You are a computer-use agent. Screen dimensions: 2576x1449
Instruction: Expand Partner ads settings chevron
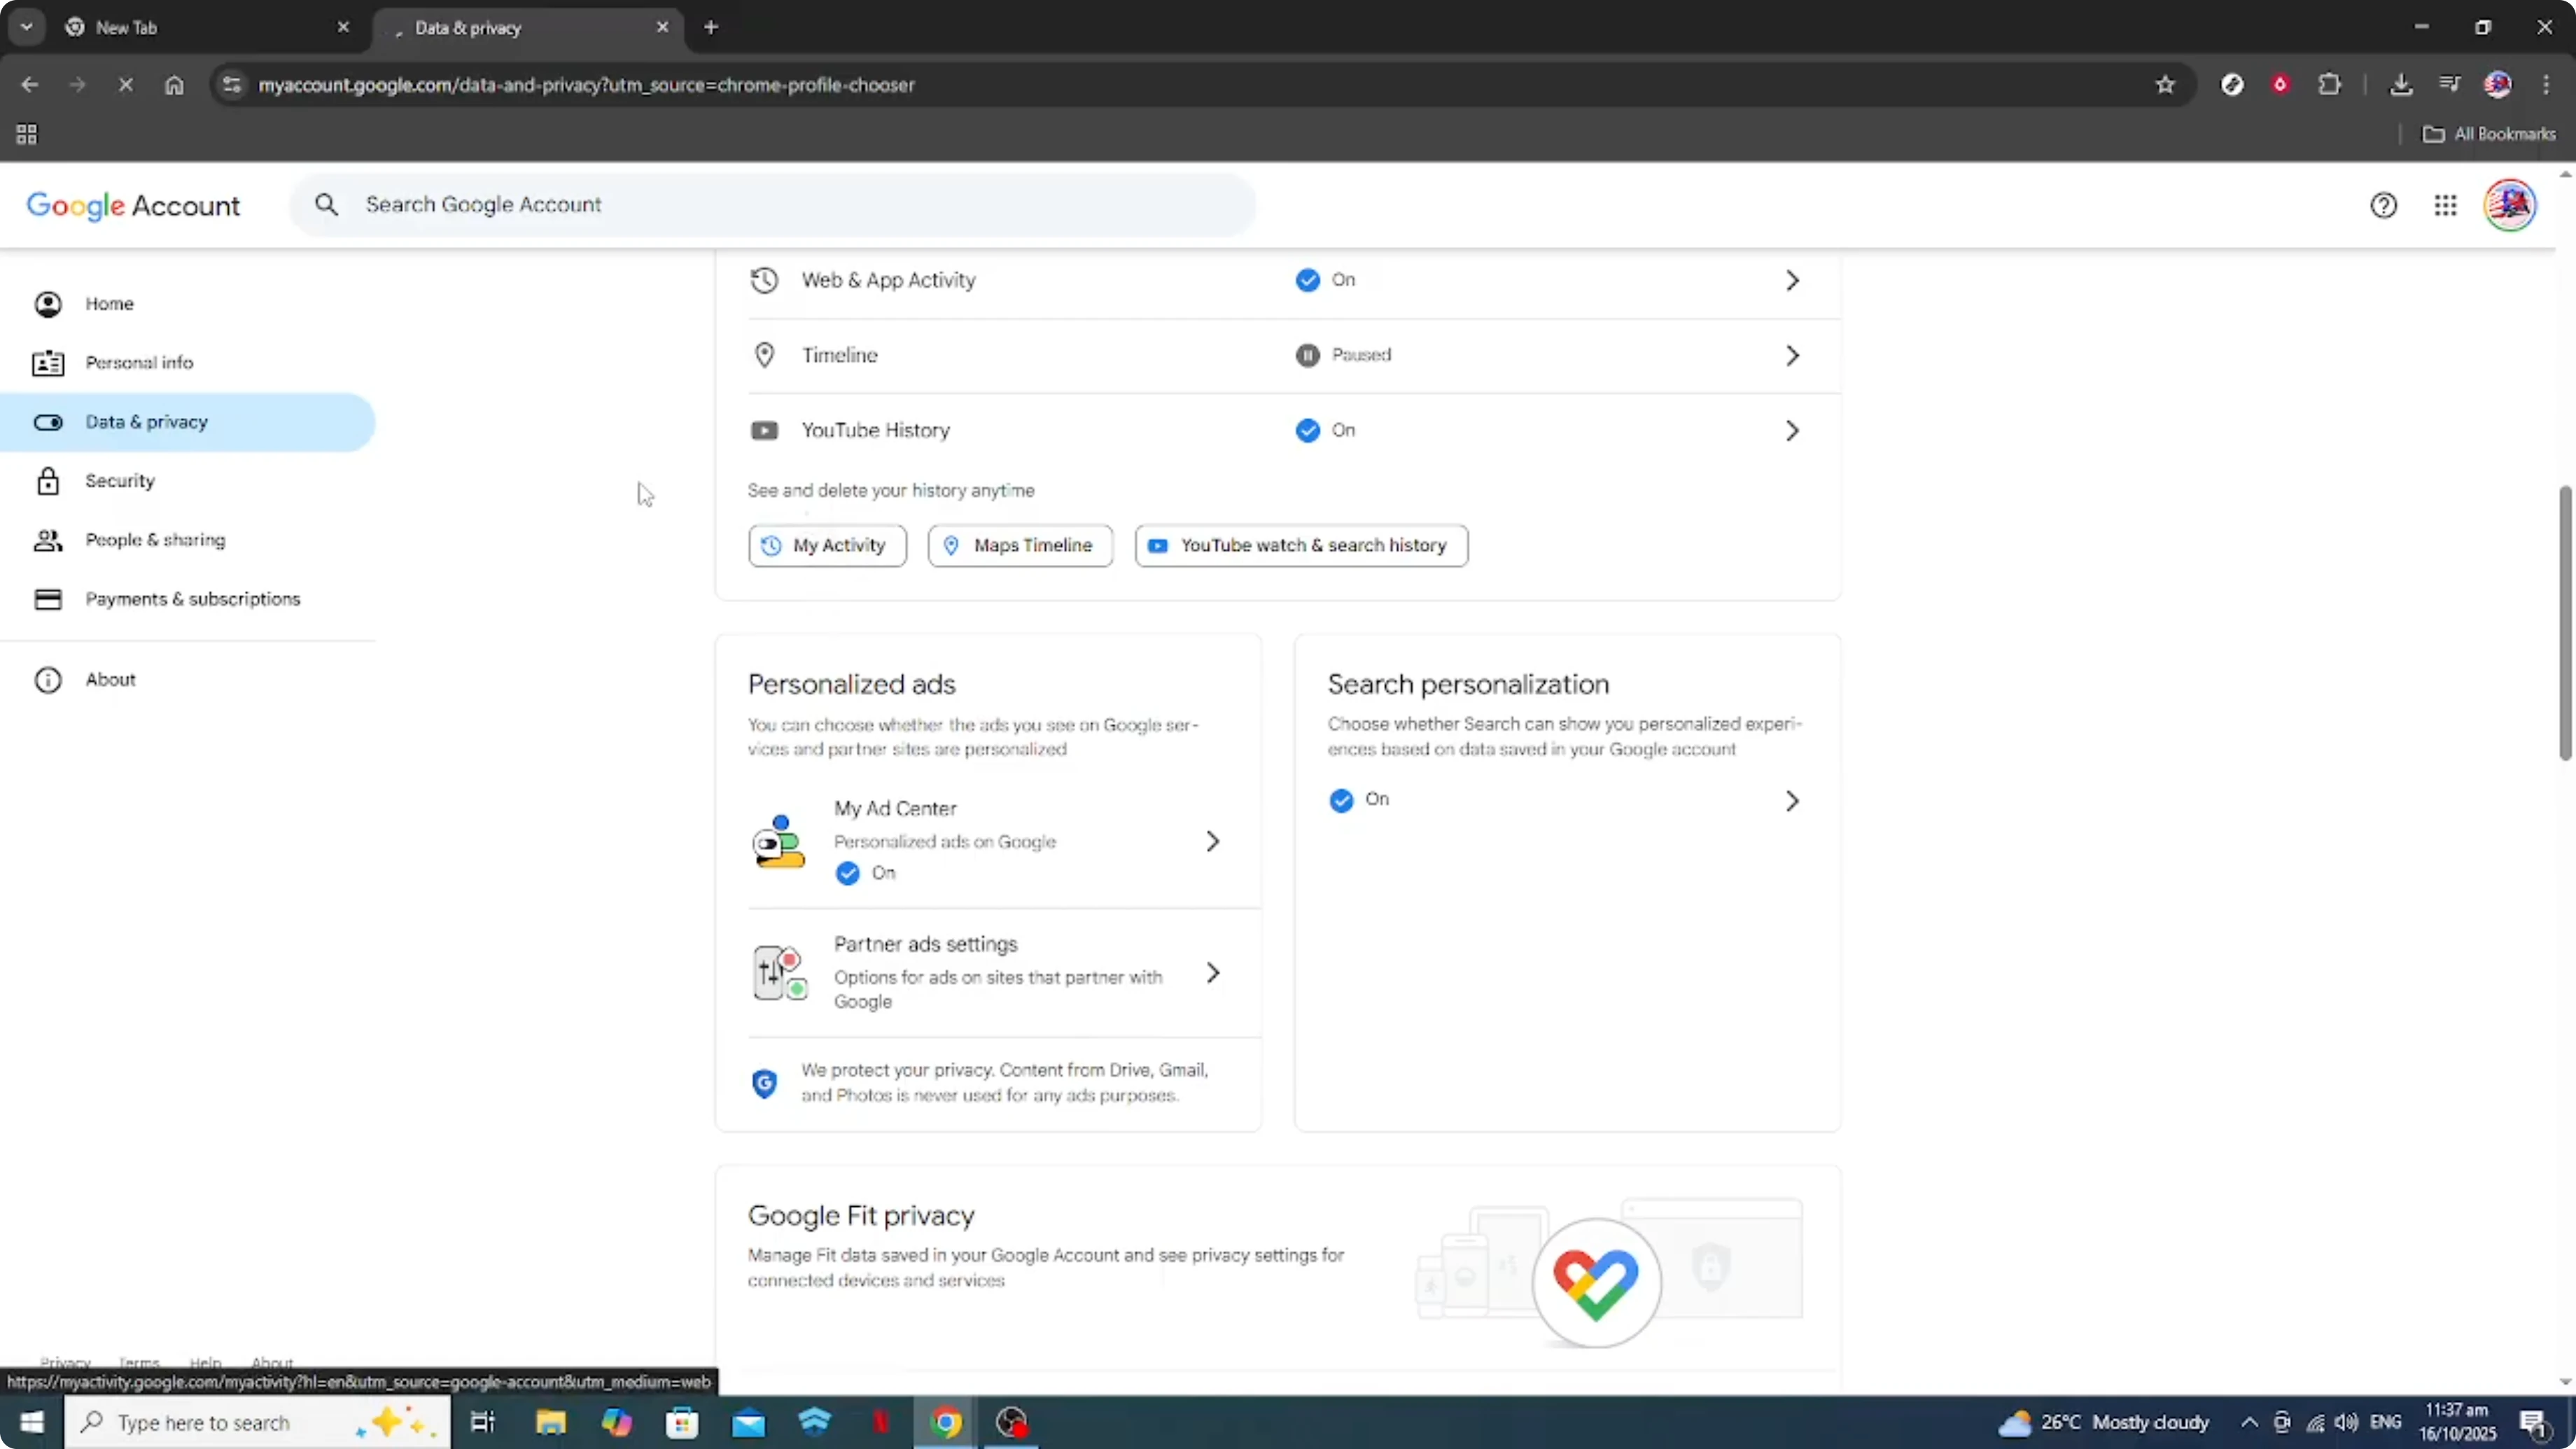click(x=1212, y=973)
